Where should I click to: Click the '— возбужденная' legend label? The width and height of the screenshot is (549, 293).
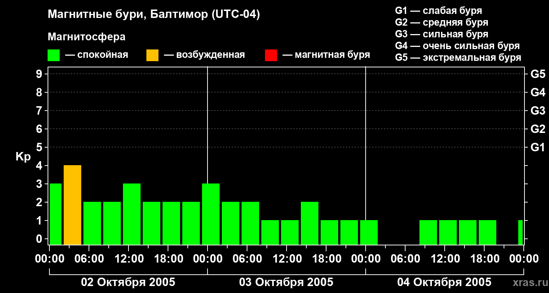[x=204, y=55]
